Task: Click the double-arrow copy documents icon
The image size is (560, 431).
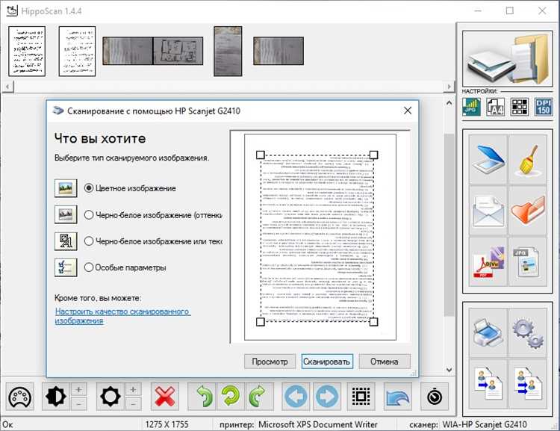Action: pyautogui.click(x=528, y=384)
